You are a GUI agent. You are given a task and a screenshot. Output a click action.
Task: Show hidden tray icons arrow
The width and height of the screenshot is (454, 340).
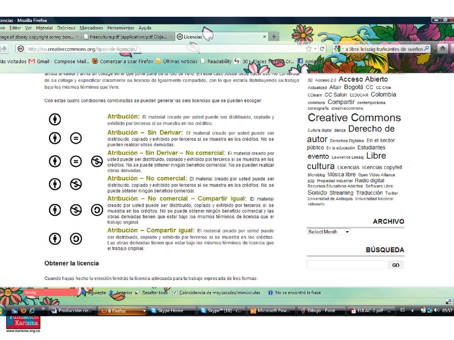(x=412, y=311)
